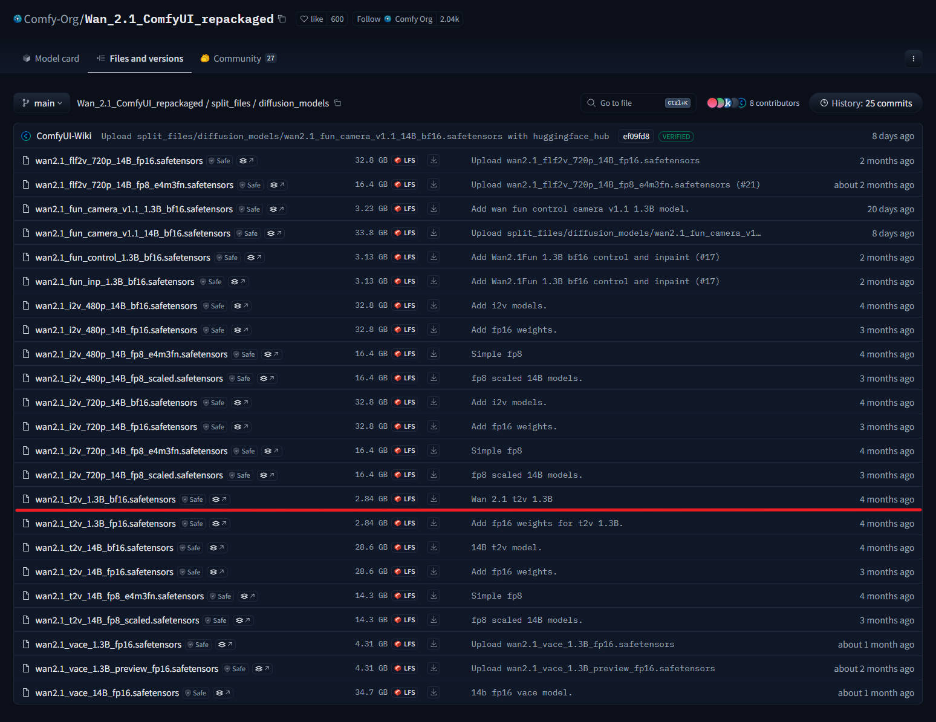Viewport: 936px width, 722px height.
Task: Open wan2.1_i2v_720p_14B_fp8_e4m3fn.safetensors file
Action: tap(131, 451)
